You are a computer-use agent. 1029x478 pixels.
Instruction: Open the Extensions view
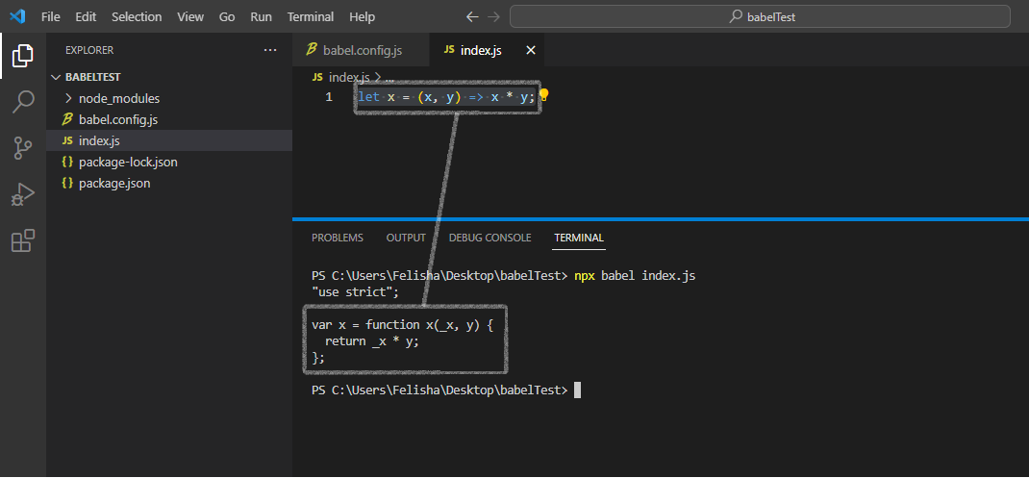pyautogui.click(x=23, y=241)
